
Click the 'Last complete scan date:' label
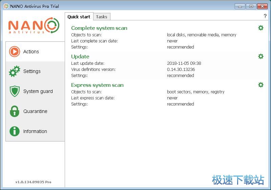pos(95,41)
